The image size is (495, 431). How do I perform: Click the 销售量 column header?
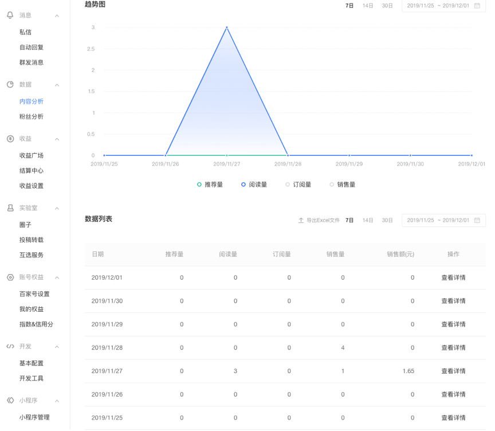pyautogui.click(x=335, y=254)
